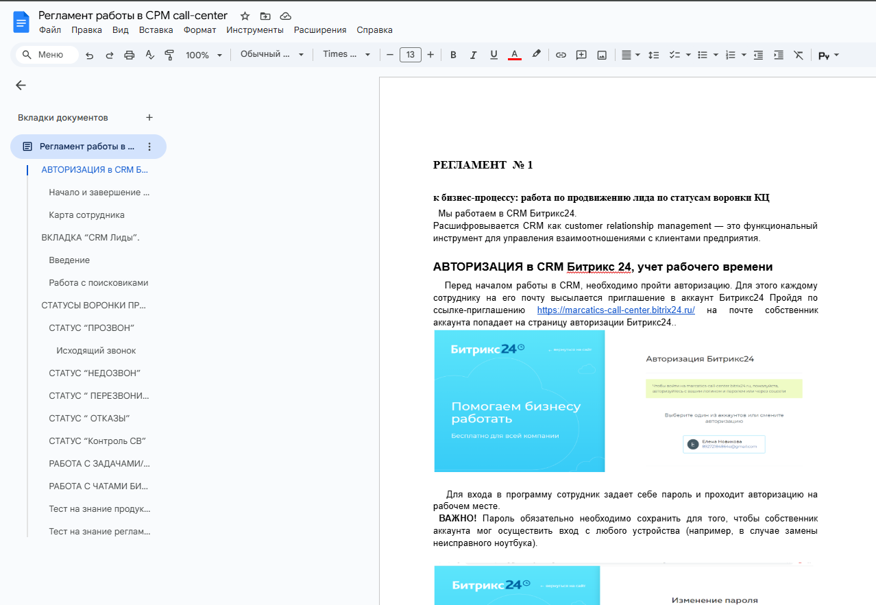876x605 pixels.
Task: Insert a bulleted list
Action: [x=702, y=55]
